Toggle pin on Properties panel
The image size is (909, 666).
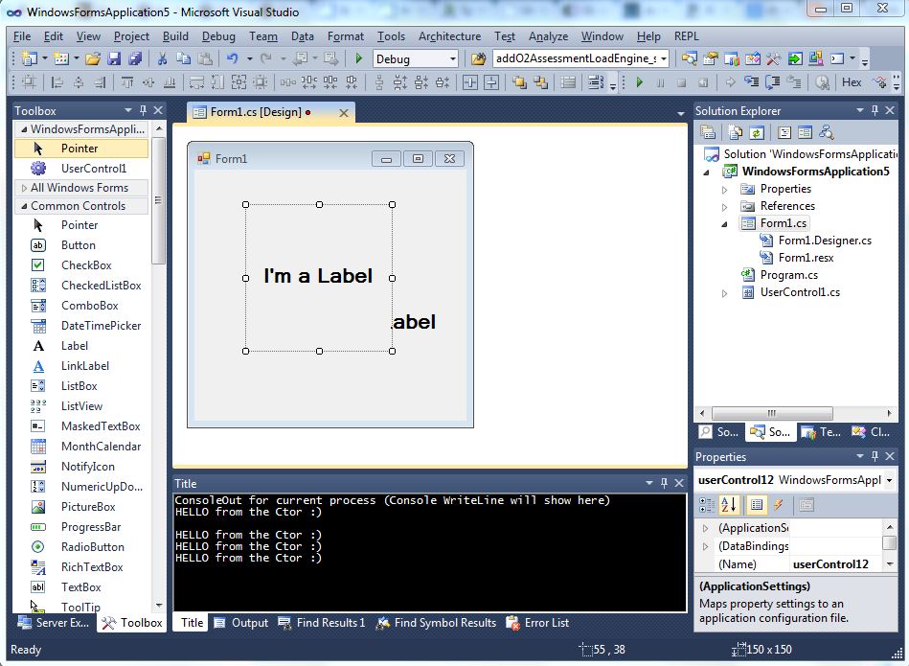pos(875,456)
